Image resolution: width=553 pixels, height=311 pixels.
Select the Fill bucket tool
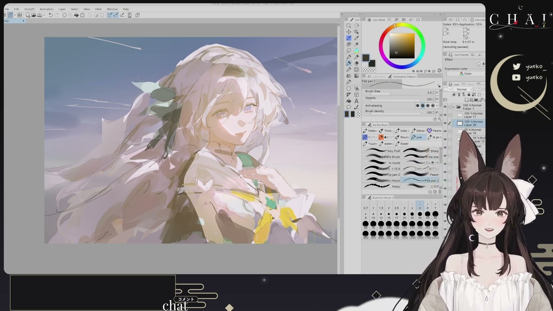[x=349, y=101]
